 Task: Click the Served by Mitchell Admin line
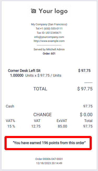coord(49,49)
